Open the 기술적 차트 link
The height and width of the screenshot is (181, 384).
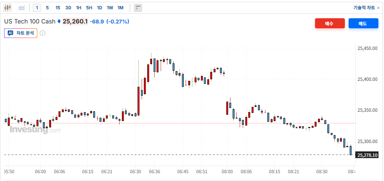click(366, 7)
